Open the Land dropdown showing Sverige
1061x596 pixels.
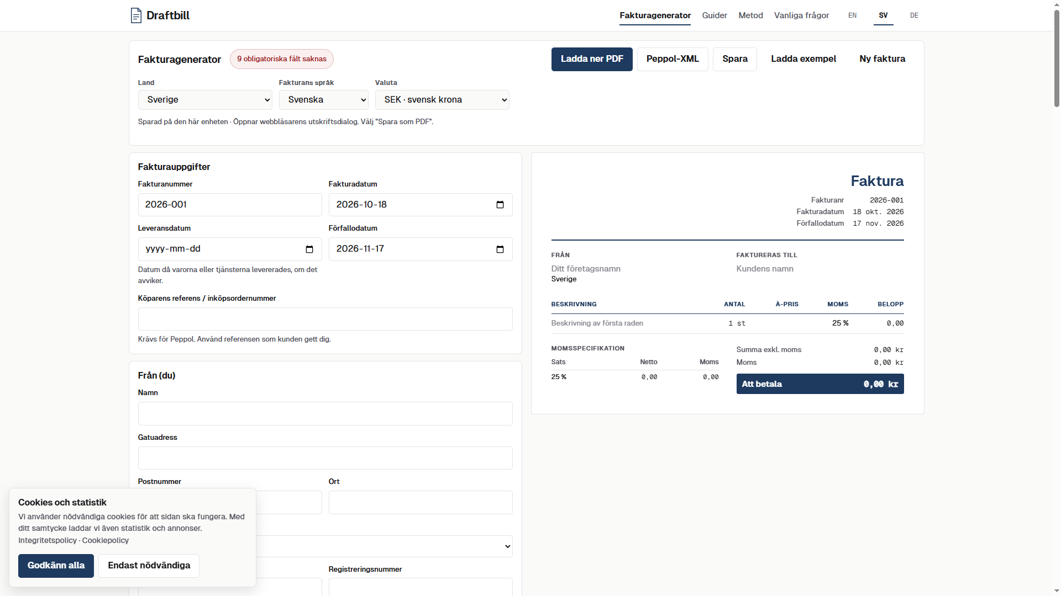(x=205, y=100)
